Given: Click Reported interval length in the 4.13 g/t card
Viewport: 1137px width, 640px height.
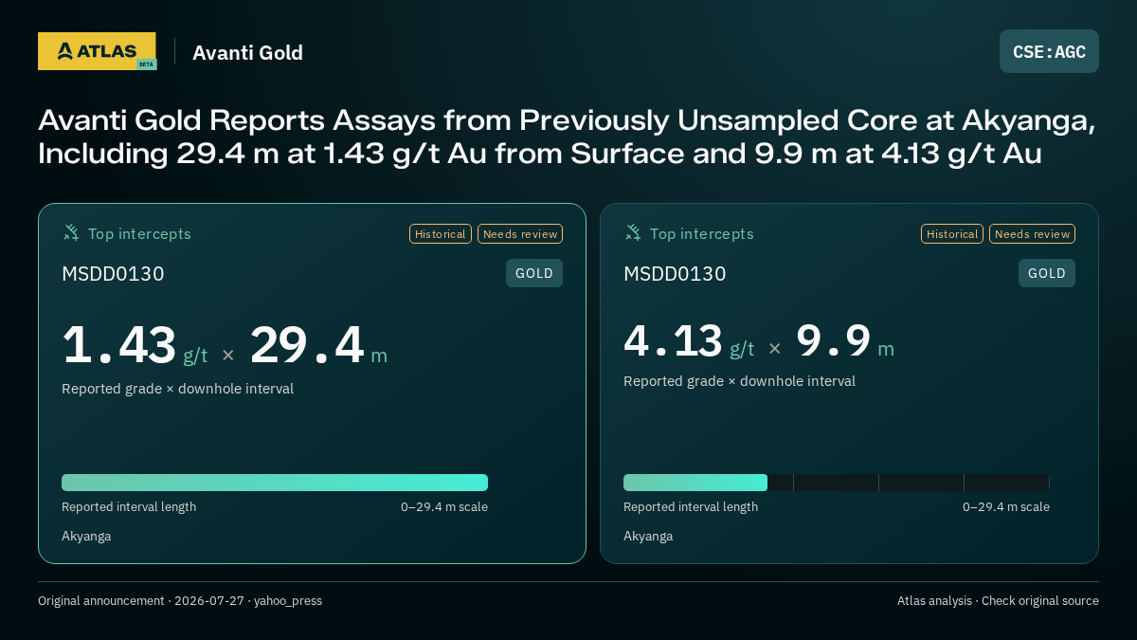Looking at the screenshot, I should coord(691,507).
